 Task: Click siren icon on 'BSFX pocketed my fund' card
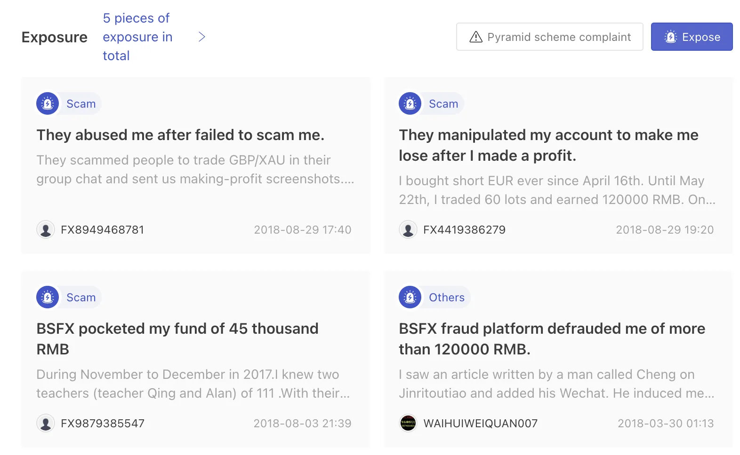(48, 297)
